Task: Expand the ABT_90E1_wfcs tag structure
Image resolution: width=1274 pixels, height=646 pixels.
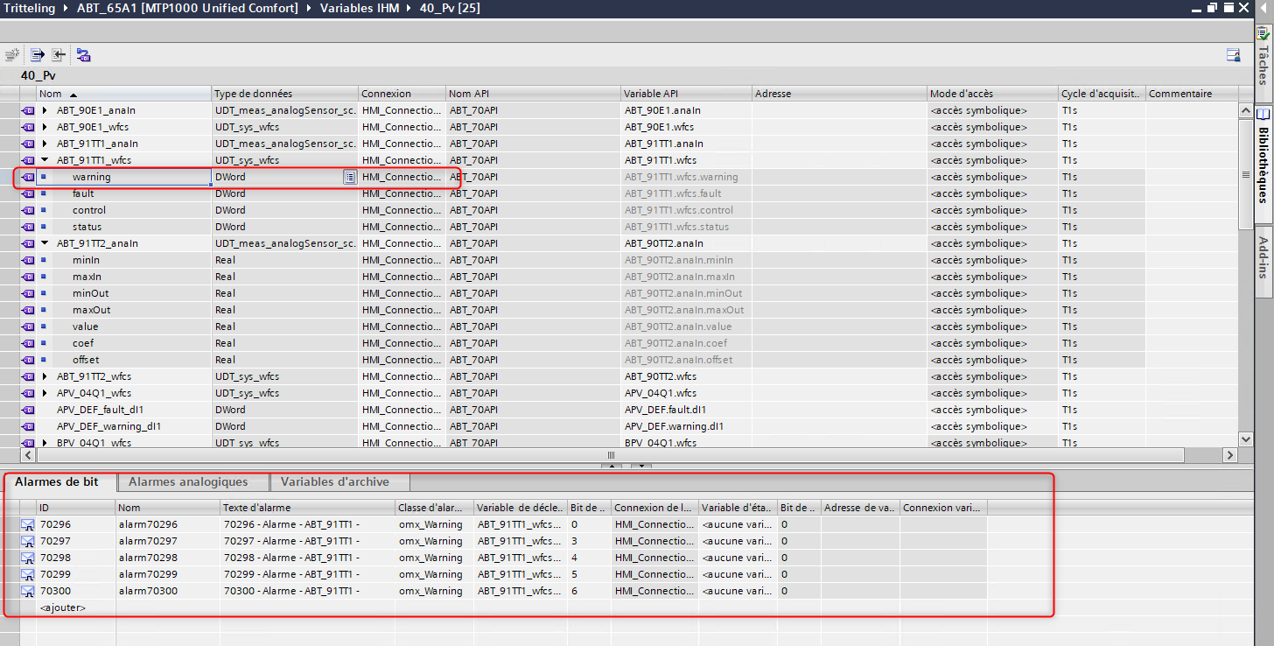Action: 45,127
